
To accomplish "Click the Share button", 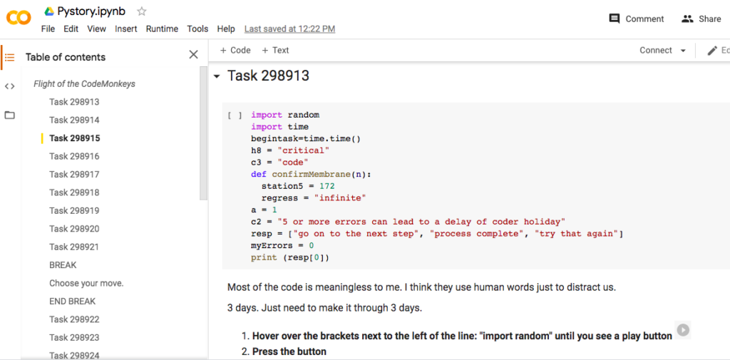I will click(x=701, y=19).
